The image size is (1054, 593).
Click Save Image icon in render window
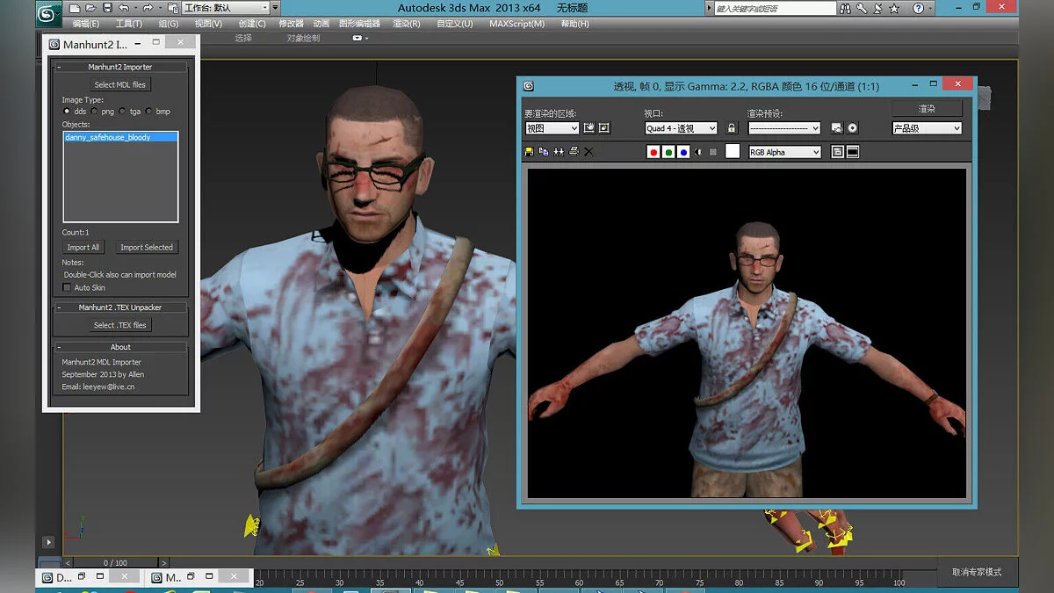529,152
